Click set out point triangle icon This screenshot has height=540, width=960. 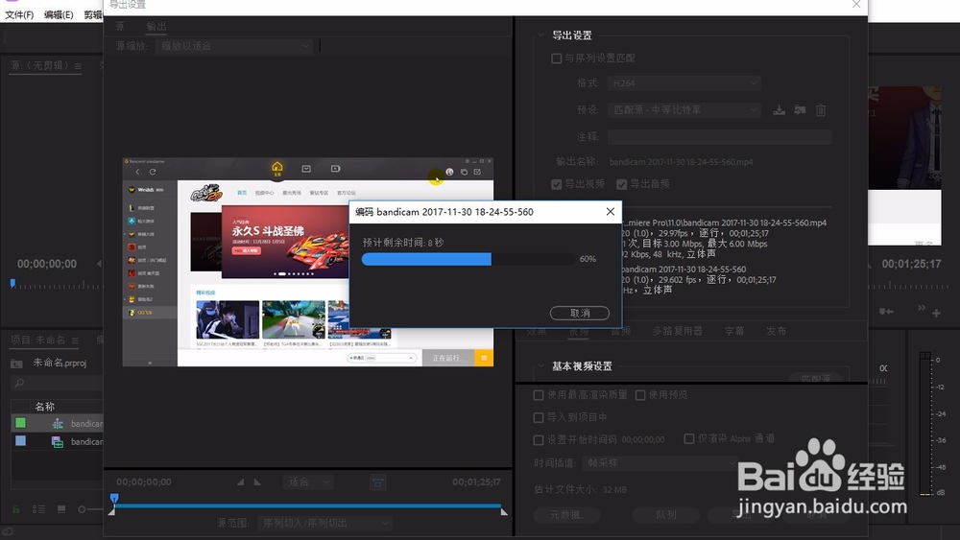point(257,481)
